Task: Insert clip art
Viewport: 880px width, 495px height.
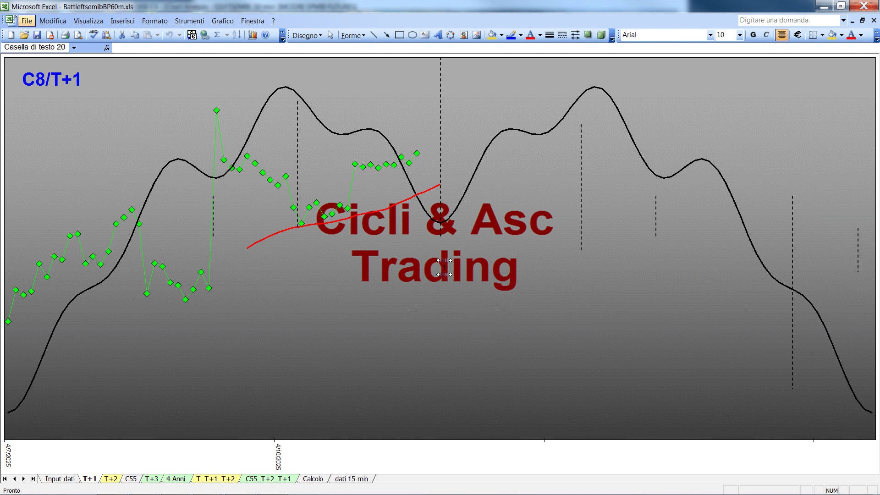Action: point(464,35)
